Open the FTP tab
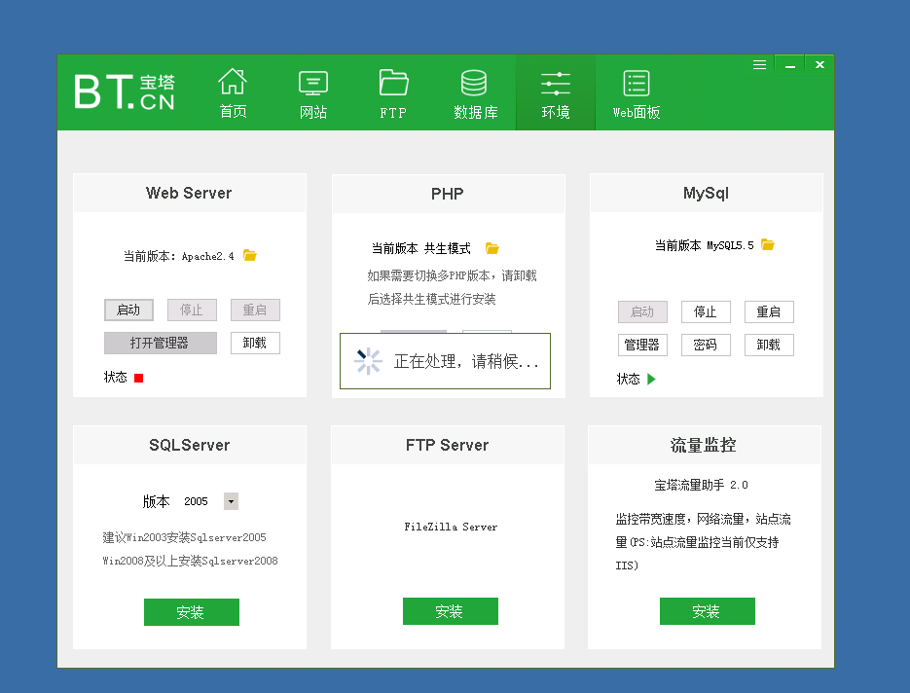The height and width of the screenshot is (693, 910). (x=393, y=92)
